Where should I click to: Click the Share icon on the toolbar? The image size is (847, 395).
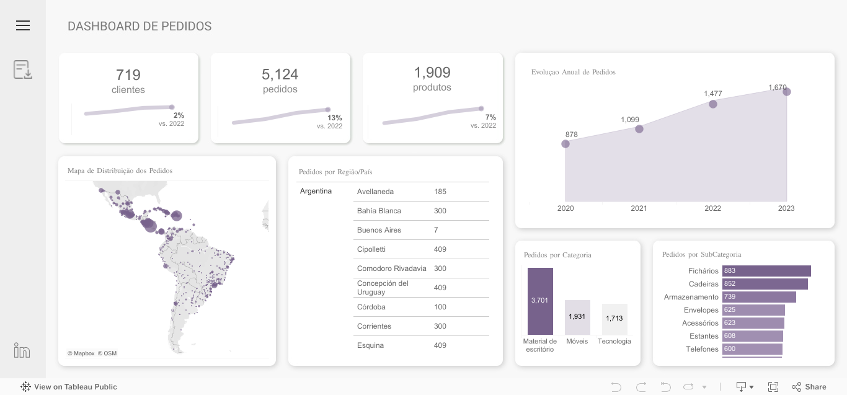click(x=796, y=386)
